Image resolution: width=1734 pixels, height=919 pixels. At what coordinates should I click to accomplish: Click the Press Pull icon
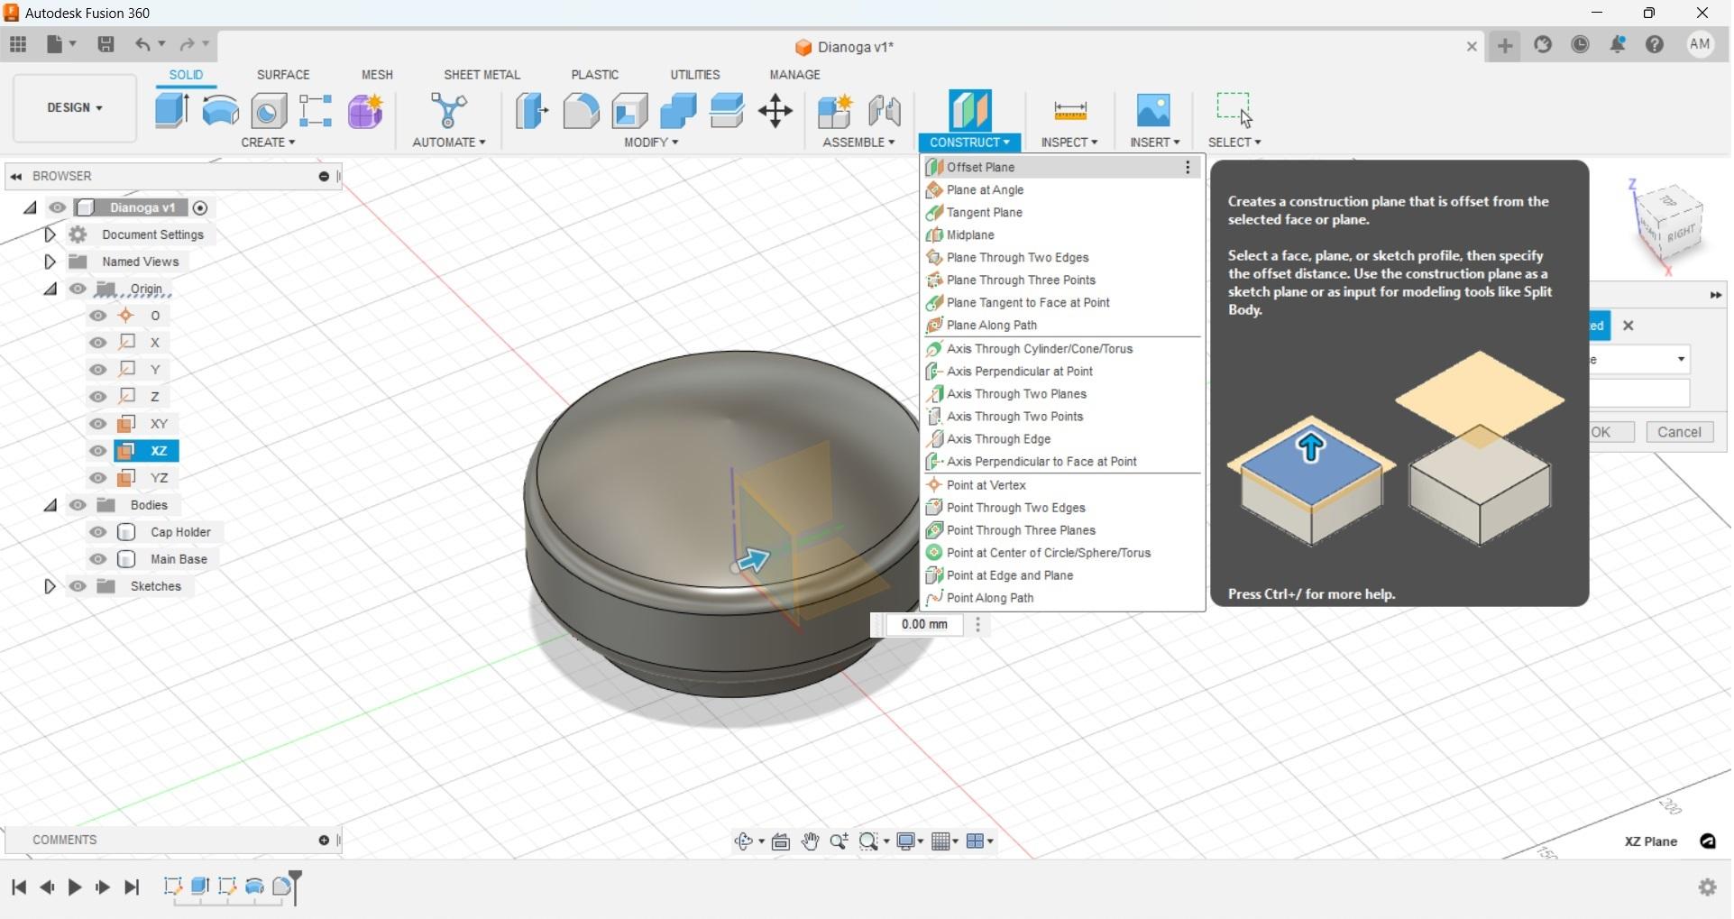coord(532,111)
